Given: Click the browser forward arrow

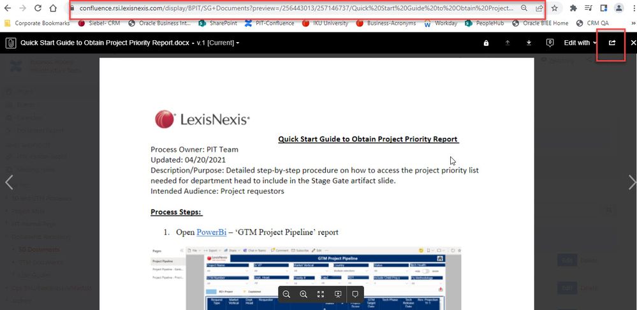Looking at the screenshot, I should 23,8.
